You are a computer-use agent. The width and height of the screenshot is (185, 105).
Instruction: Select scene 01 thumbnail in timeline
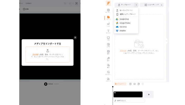point(128,94)
